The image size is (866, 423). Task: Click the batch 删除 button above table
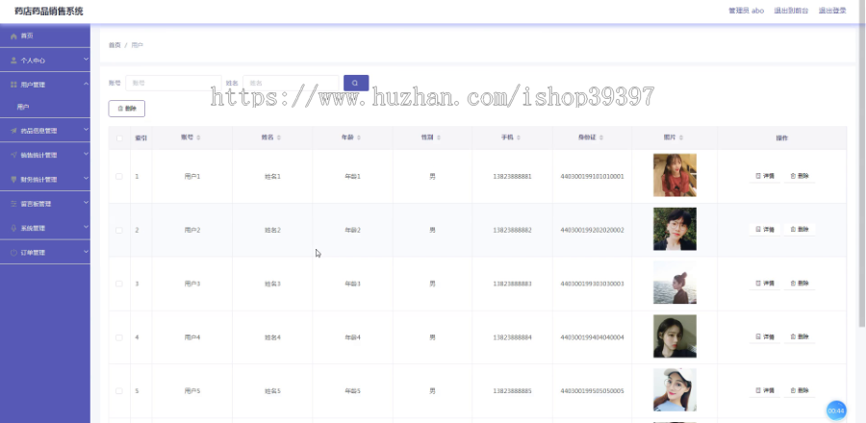coord(126,109)
